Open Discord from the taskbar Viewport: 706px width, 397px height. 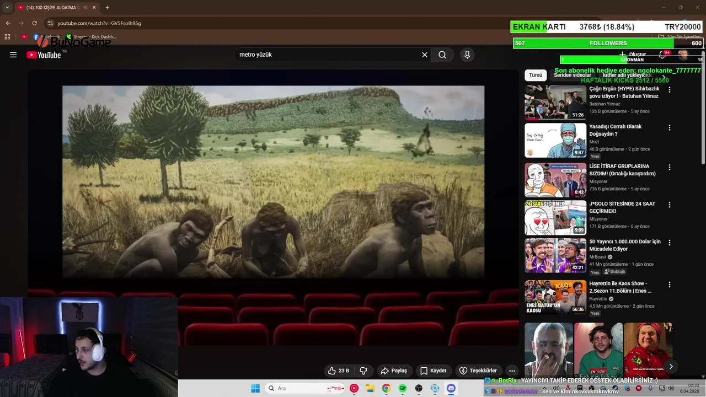(x=451, y=388)
